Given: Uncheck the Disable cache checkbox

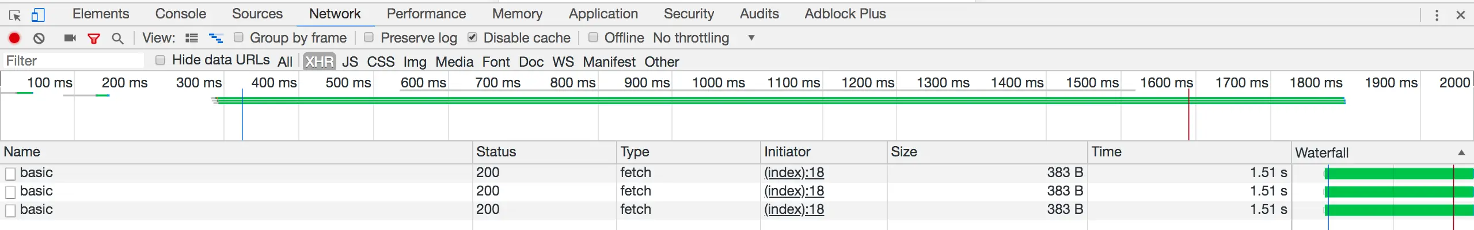Looking at the screenshot, I should click(472, 37).
